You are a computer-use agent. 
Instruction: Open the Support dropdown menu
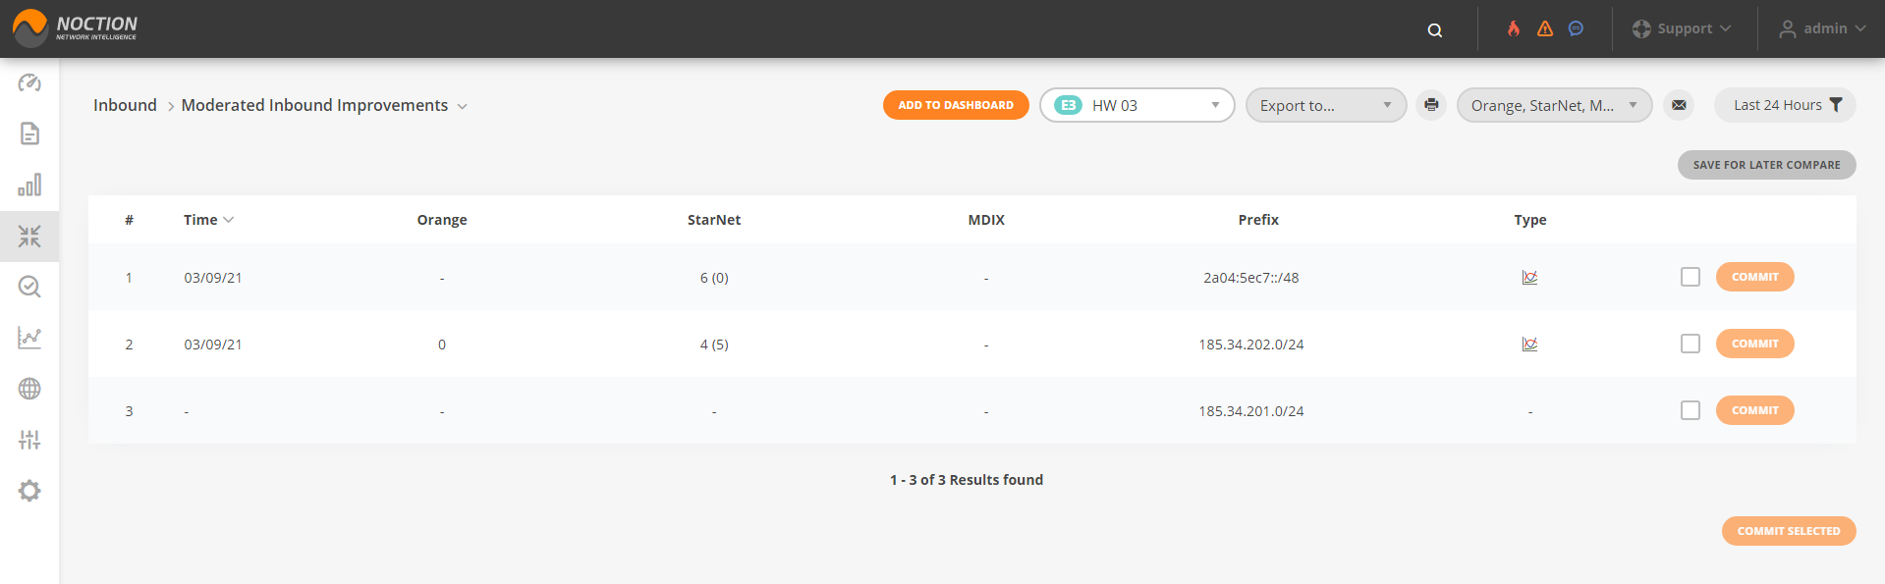pyautogui.click(x=1682, y=28)
